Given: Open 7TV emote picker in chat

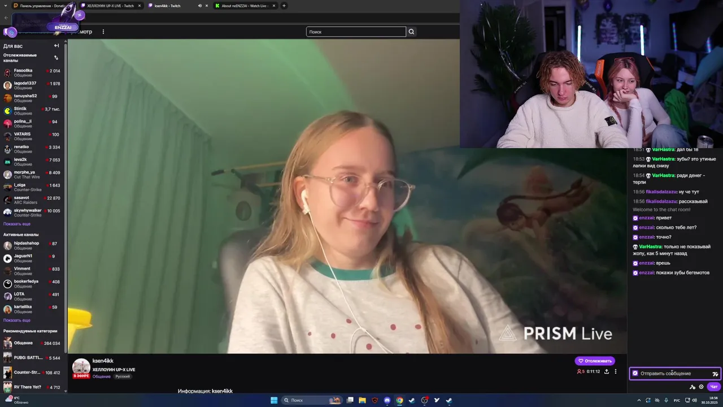Looking at the screenshot, I should [715, 374].
